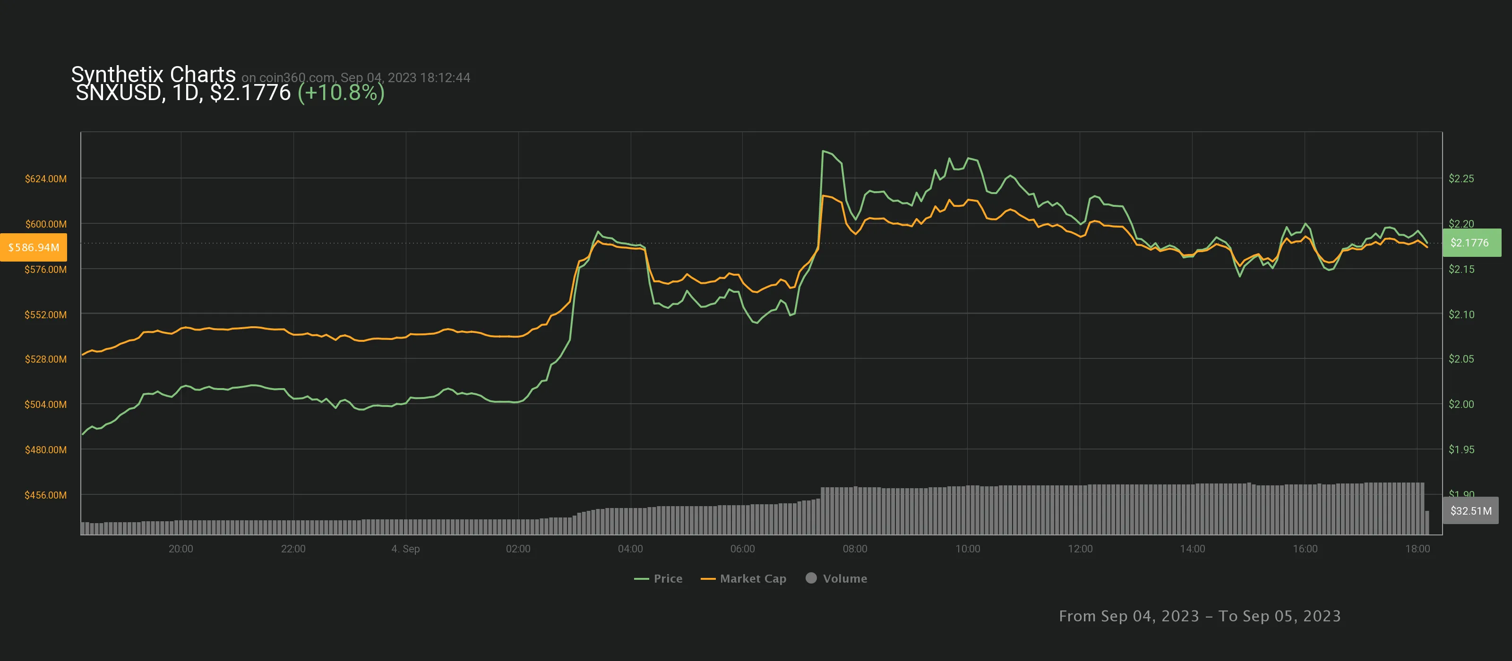Click the gray $32.51M volume label
The height and width of the screenshot is (661, 1512).
tap(1470, 511)
